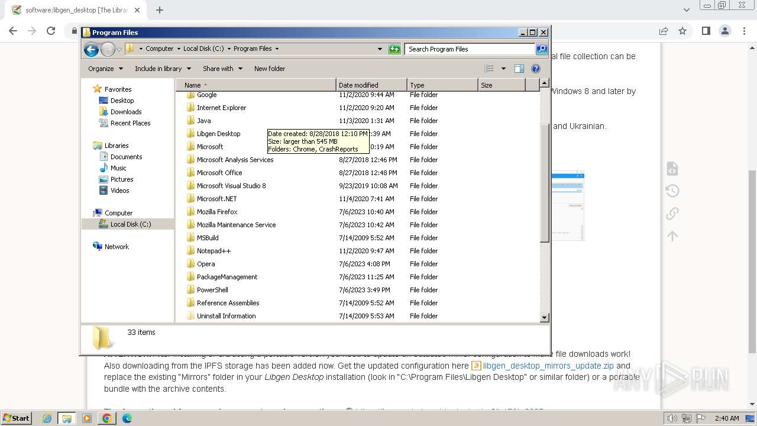Viewport: 757px width, 426px height.
Task: Click the Explorer Forward arrow button
Action: tap(108, 49)
